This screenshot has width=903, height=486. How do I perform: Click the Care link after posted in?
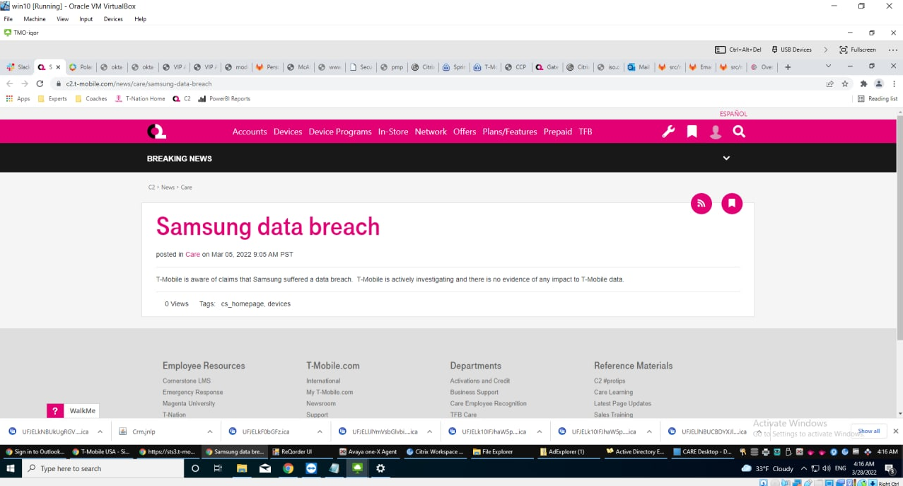click(193, 254)
